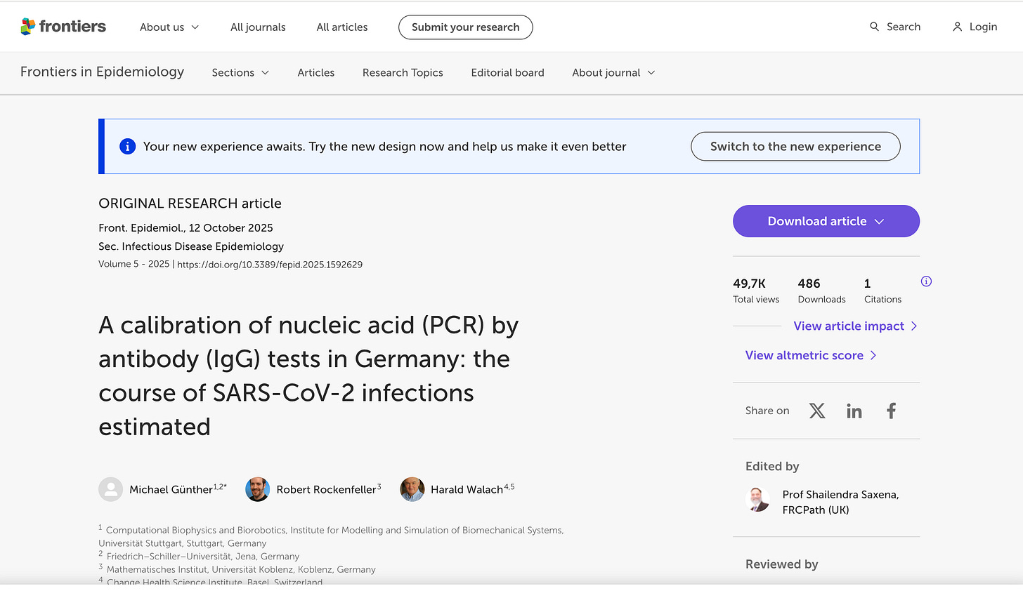Open the article DOI link
The width and height of the screenshot is (1023, 591).
tap(270, 265)
